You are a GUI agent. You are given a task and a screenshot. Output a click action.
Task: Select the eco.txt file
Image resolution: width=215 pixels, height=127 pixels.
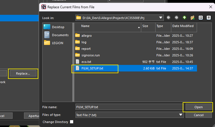(x=86, y=62)
